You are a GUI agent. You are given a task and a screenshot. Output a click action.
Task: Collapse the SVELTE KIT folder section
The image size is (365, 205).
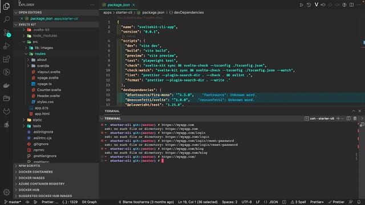click(56, 24)
